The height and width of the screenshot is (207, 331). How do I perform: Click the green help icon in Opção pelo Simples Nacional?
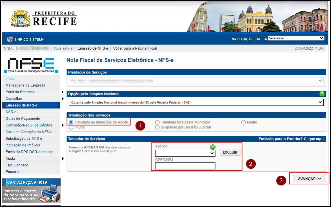(322, 94)
